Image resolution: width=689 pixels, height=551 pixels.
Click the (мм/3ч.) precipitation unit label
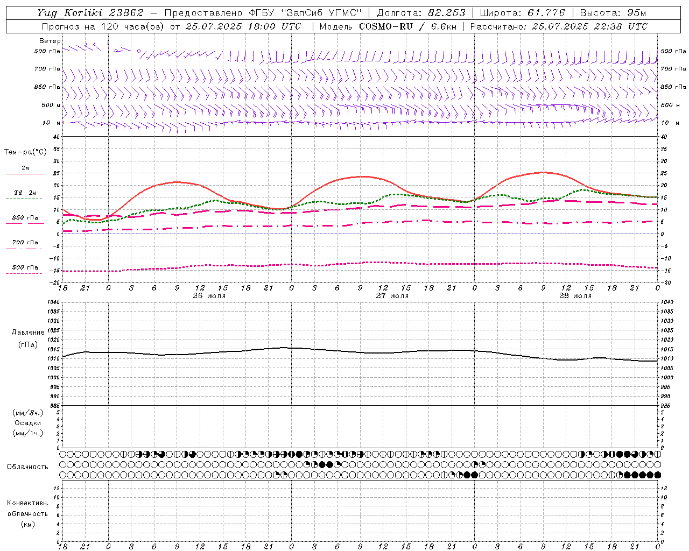27,413
